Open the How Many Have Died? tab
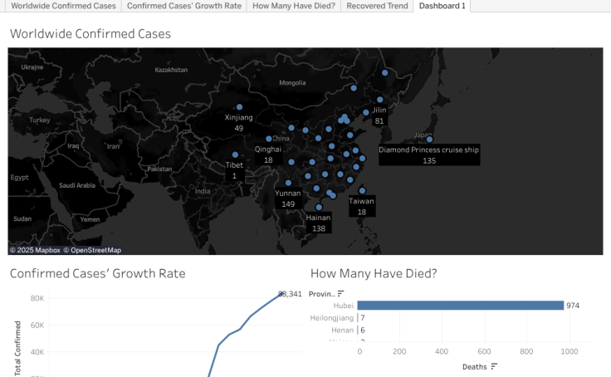Screen dimensions: 611x377 tap(293, 6)
